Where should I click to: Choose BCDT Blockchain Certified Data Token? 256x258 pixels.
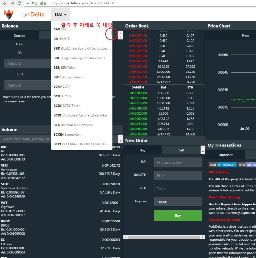[x=82, y=115]
